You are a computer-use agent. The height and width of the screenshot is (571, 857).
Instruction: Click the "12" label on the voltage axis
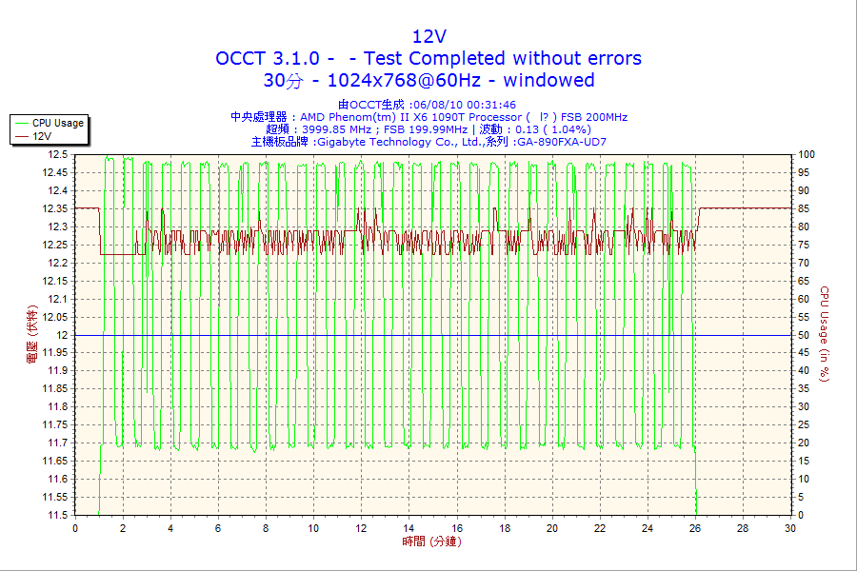[x=63, y=335]
